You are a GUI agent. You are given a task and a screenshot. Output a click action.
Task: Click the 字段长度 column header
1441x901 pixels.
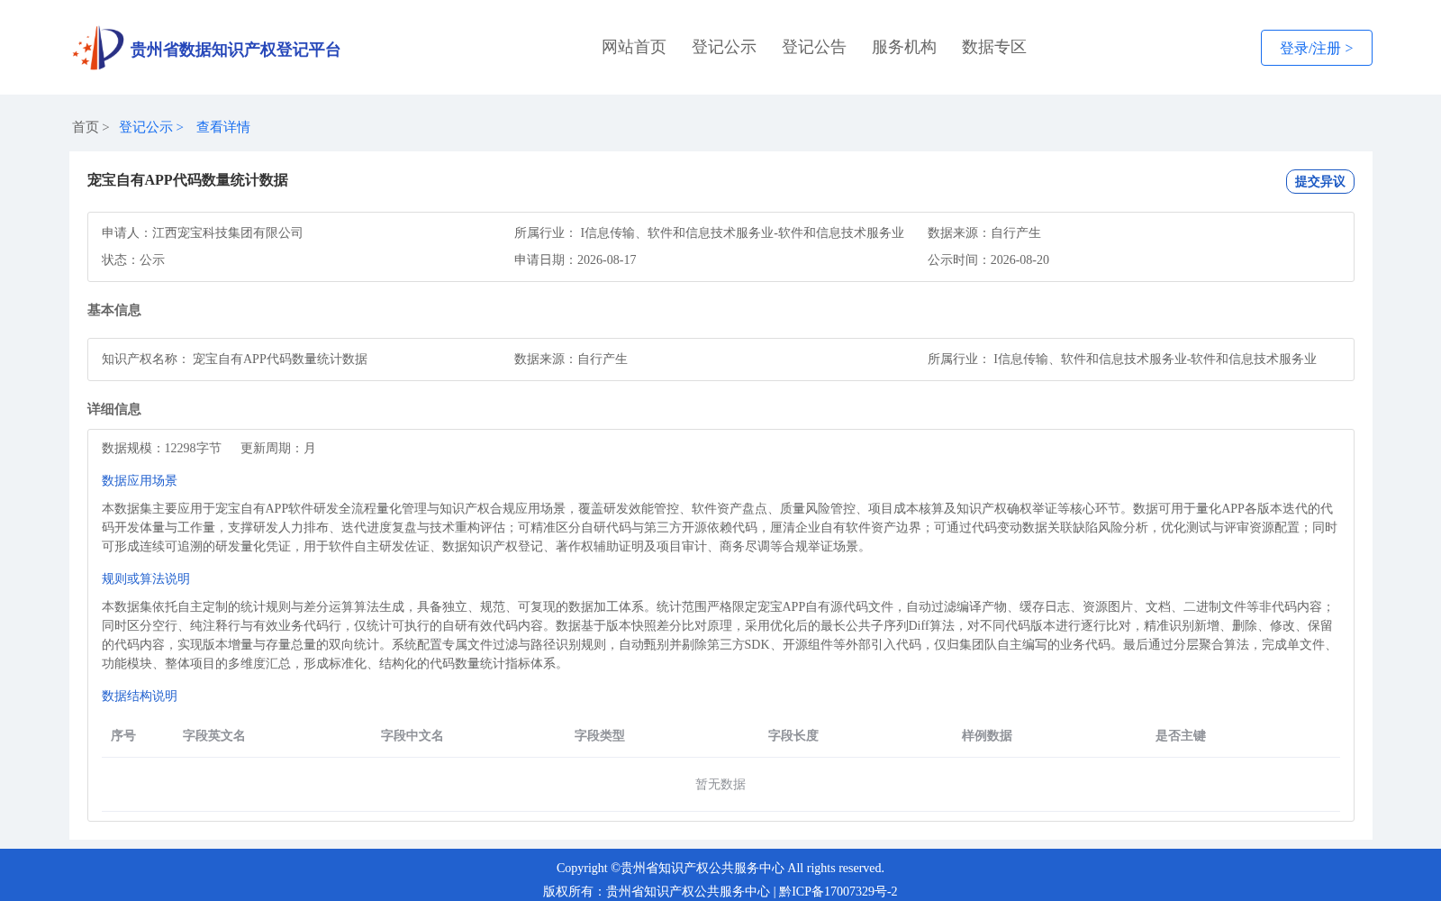pos(793,735)
